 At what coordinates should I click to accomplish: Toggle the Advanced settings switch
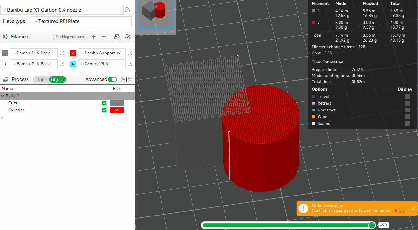(112, 80)
